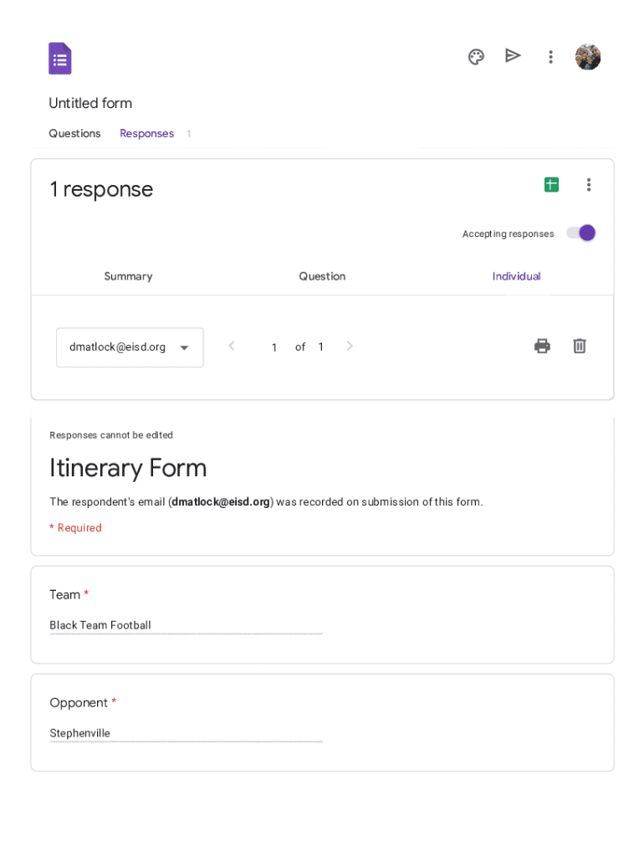Create spreadsheet with green Sheets icon
Image resolution: width=644 pixels, height=857 pixels.
pyautogui.click(x=551, y=185)
